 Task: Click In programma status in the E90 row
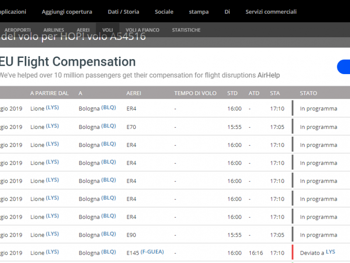pyautogui.click(x=318, y=235)
